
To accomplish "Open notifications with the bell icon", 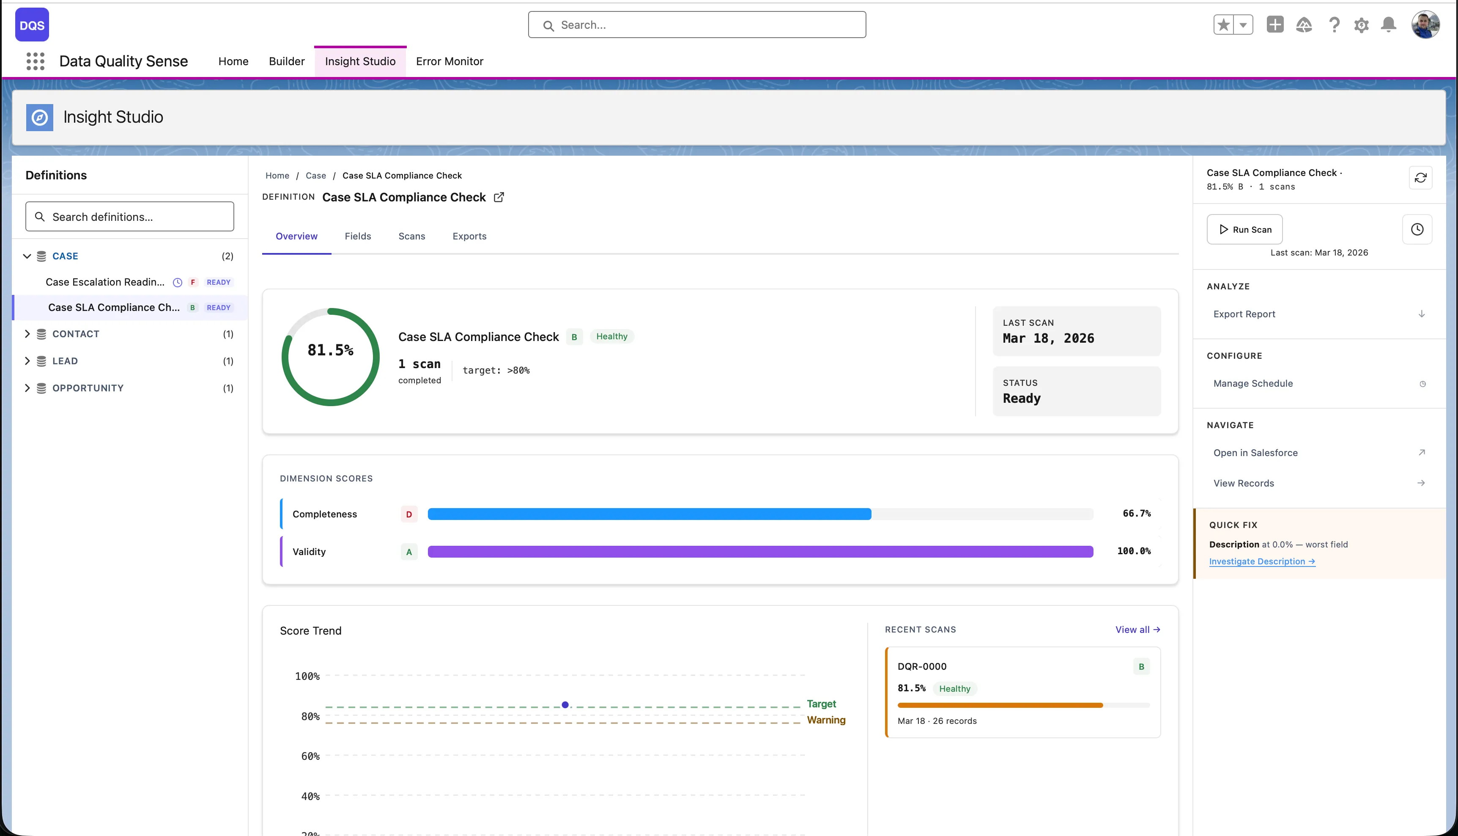I will click(x=1389, y=25).
